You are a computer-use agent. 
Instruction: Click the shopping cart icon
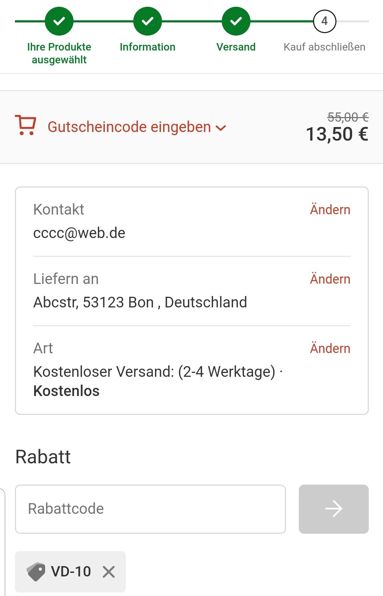[x=25, y=125]
